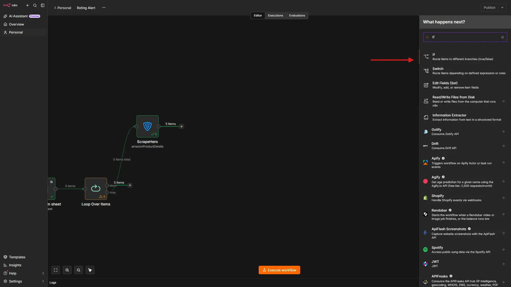511x287 pixels.
Task: Click the tidy-up workflow icon
Action: click(x=90, y=270)
